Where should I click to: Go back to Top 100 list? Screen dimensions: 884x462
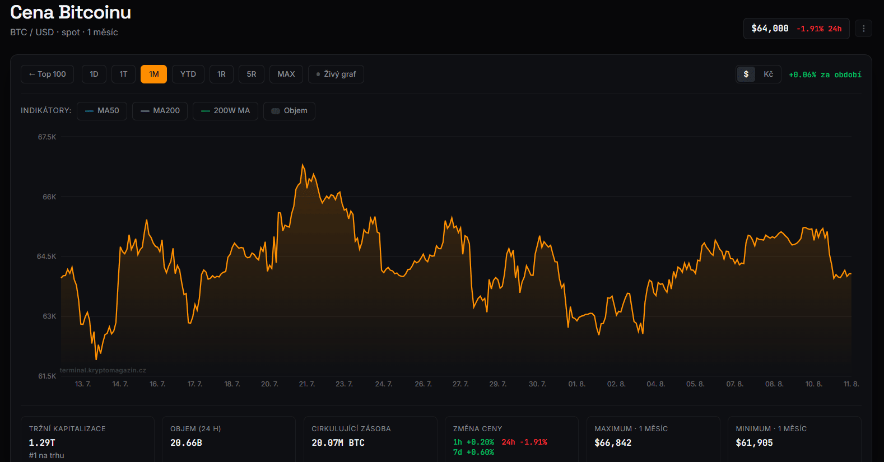coord(47,74)
